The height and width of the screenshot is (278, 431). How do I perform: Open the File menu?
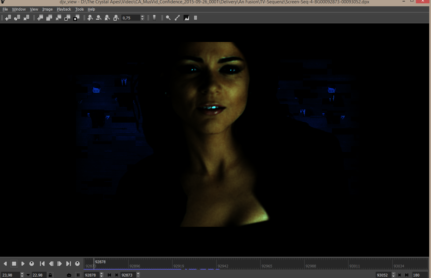pos(5,9)
